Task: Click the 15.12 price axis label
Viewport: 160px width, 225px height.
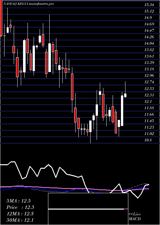Action: [149, 11]
